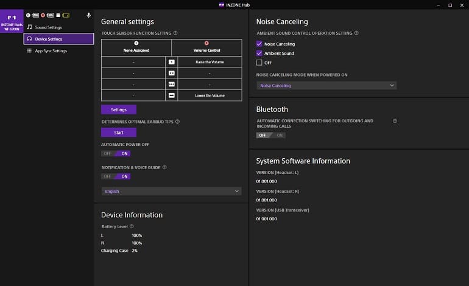Click the single-tap gesture icon
The width and height of the screenshot is (469, 286).
[171, 62]
